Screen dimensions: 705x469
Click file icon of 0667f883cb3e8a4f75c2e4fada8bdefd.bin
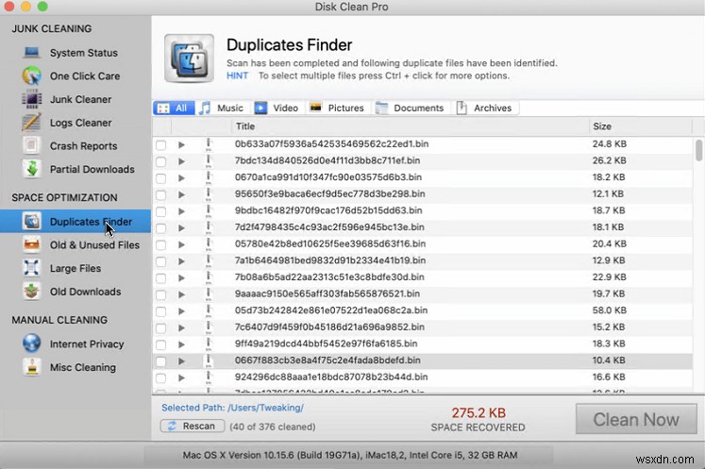pyautogui.click(x=209, y=360)
